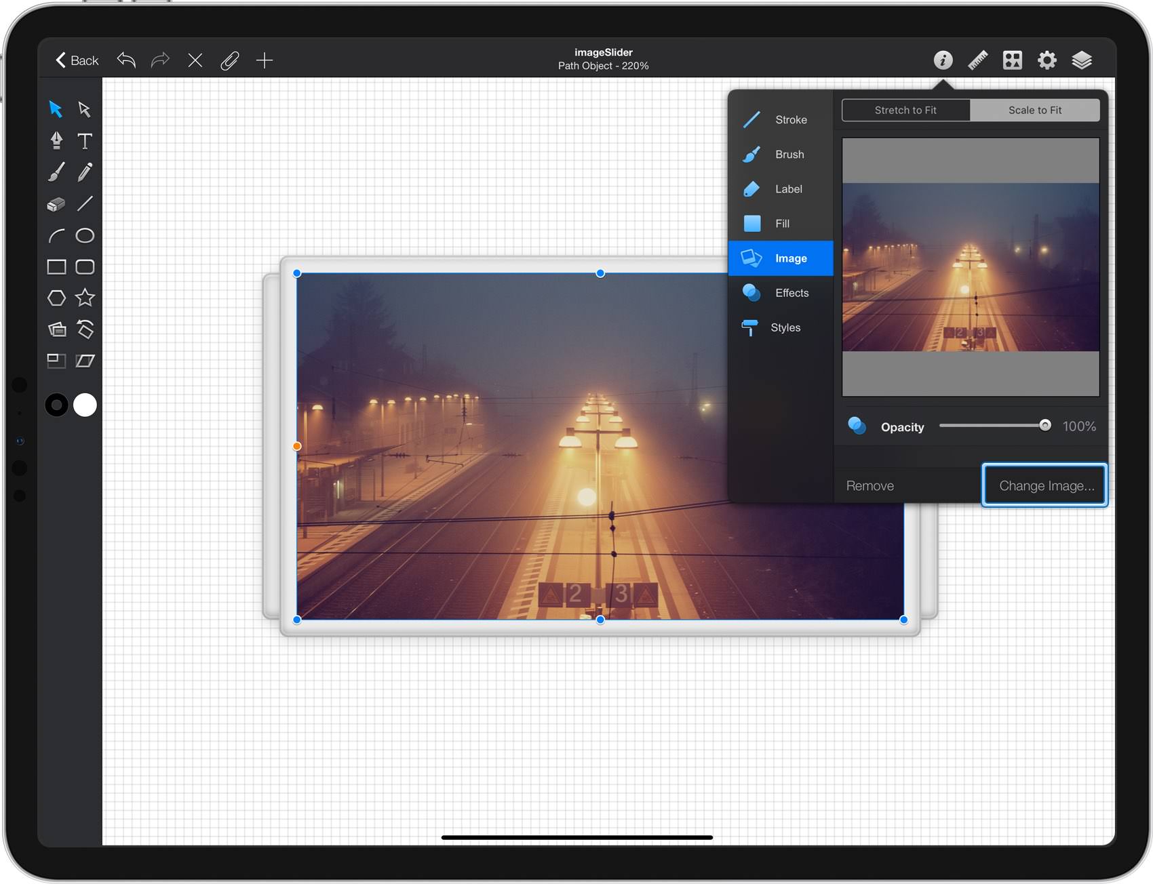
Task: Go Back using the chevron button
Action: [77, 60]
